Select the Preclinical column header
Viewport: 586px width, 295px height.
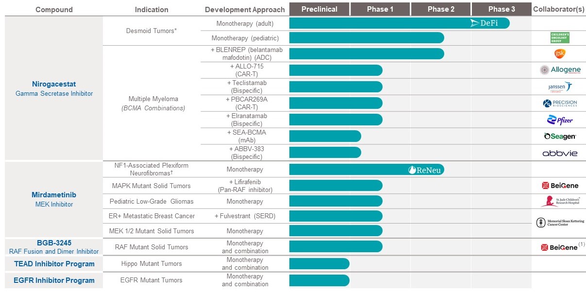coord(319,9)
